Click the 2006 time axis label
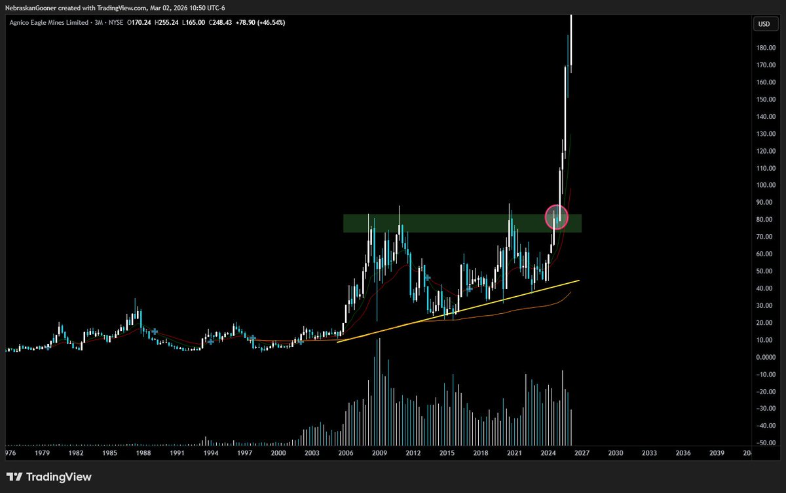This screenshot has width=786, height=493. click(346, 452)
